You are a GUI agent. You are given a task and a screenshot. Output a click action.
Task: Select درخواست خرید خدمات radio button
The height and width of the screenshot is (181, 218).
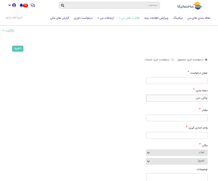click(x=173, y=60)
